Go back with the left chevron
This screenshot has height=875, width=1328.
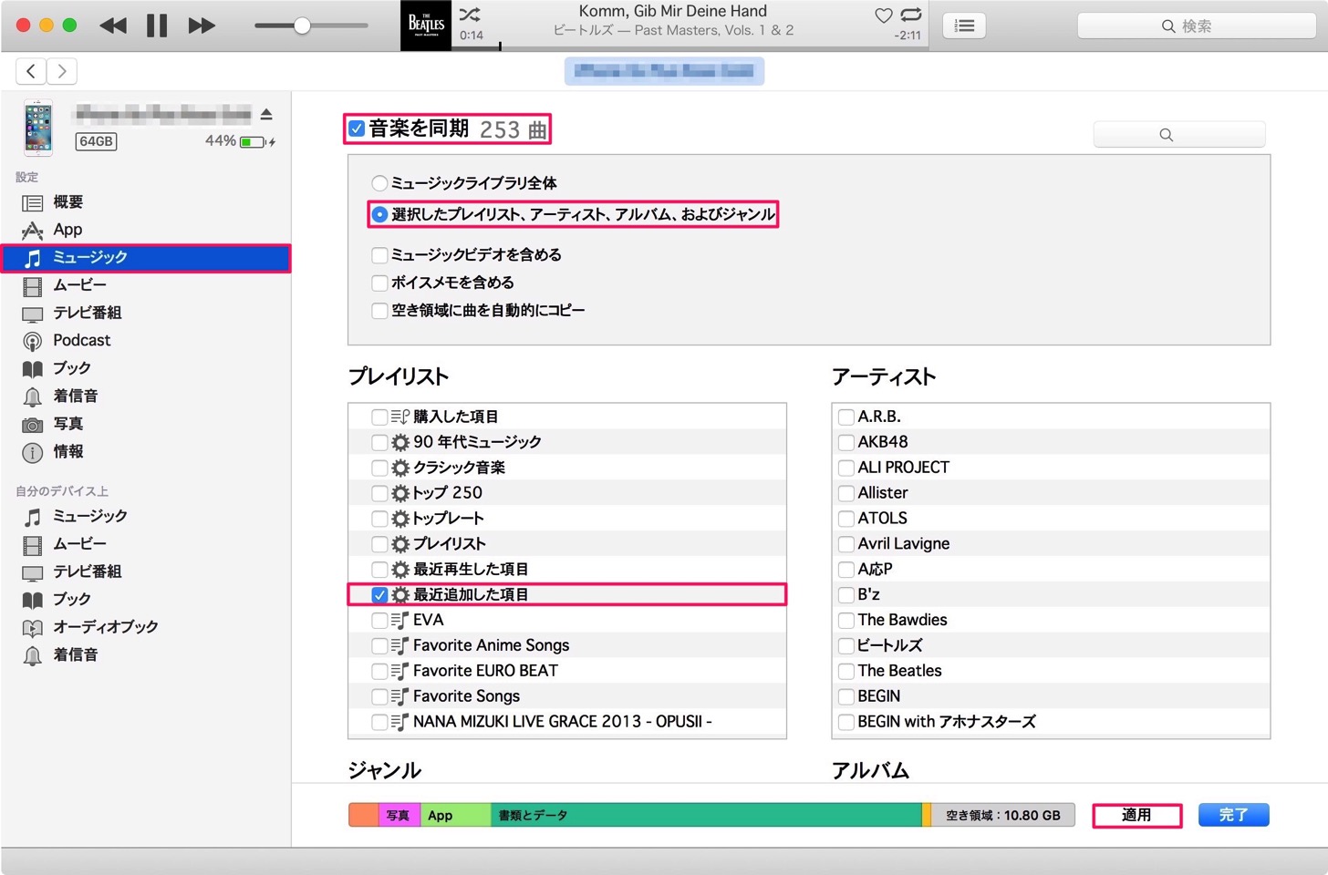coord(31,71)
